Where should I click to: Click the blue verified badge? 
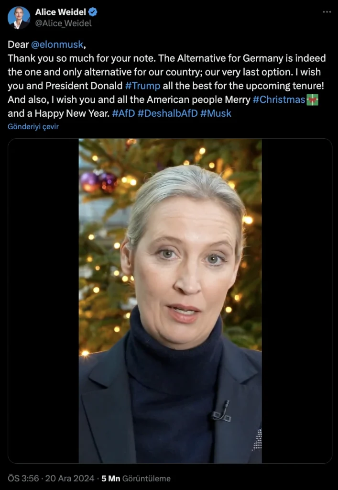point(93,12)
